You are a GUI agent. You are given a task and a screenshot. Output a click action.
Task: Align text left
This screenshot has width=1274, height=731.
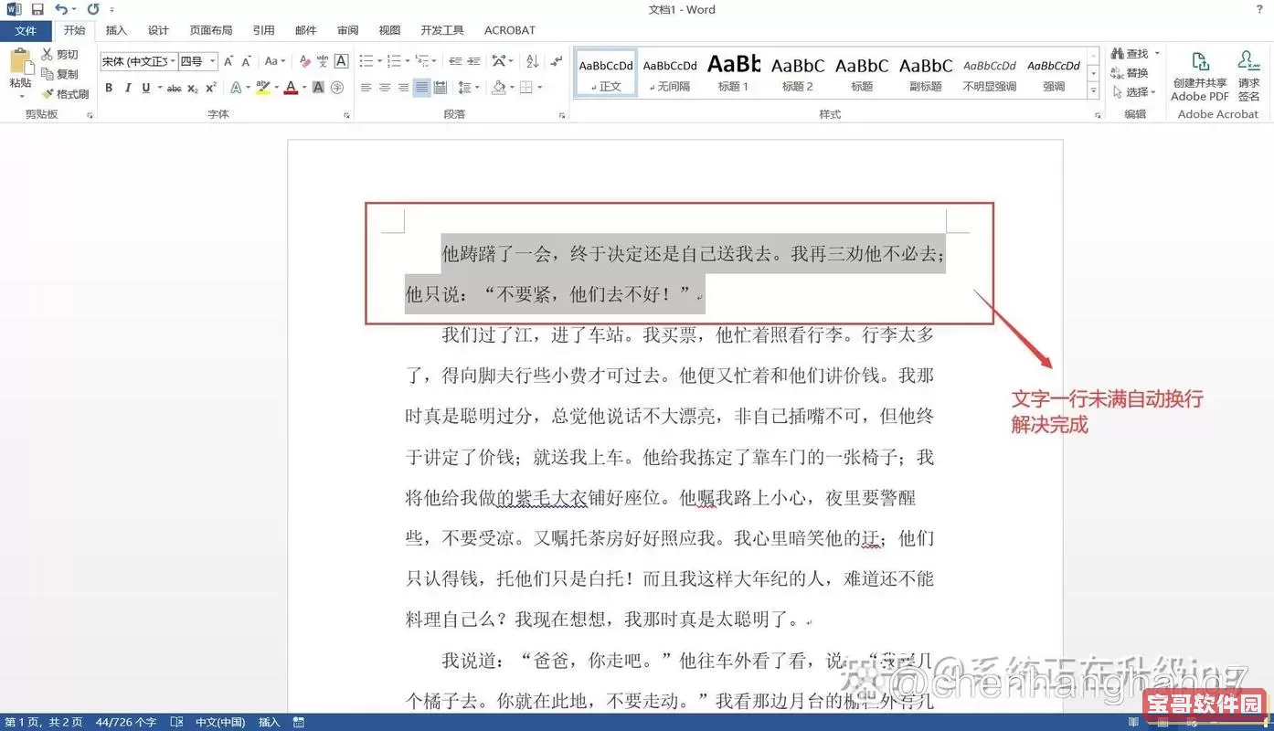(x=366, y=88)
